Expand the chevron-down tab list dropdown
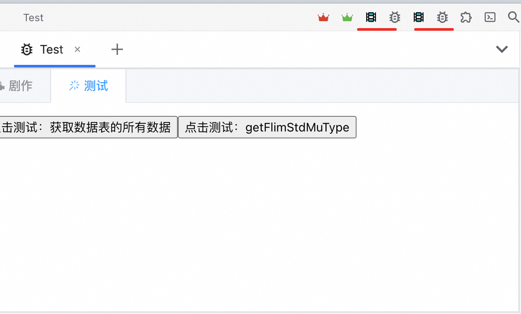This screenshot has width=521, height=314. [x=502, y=49]
